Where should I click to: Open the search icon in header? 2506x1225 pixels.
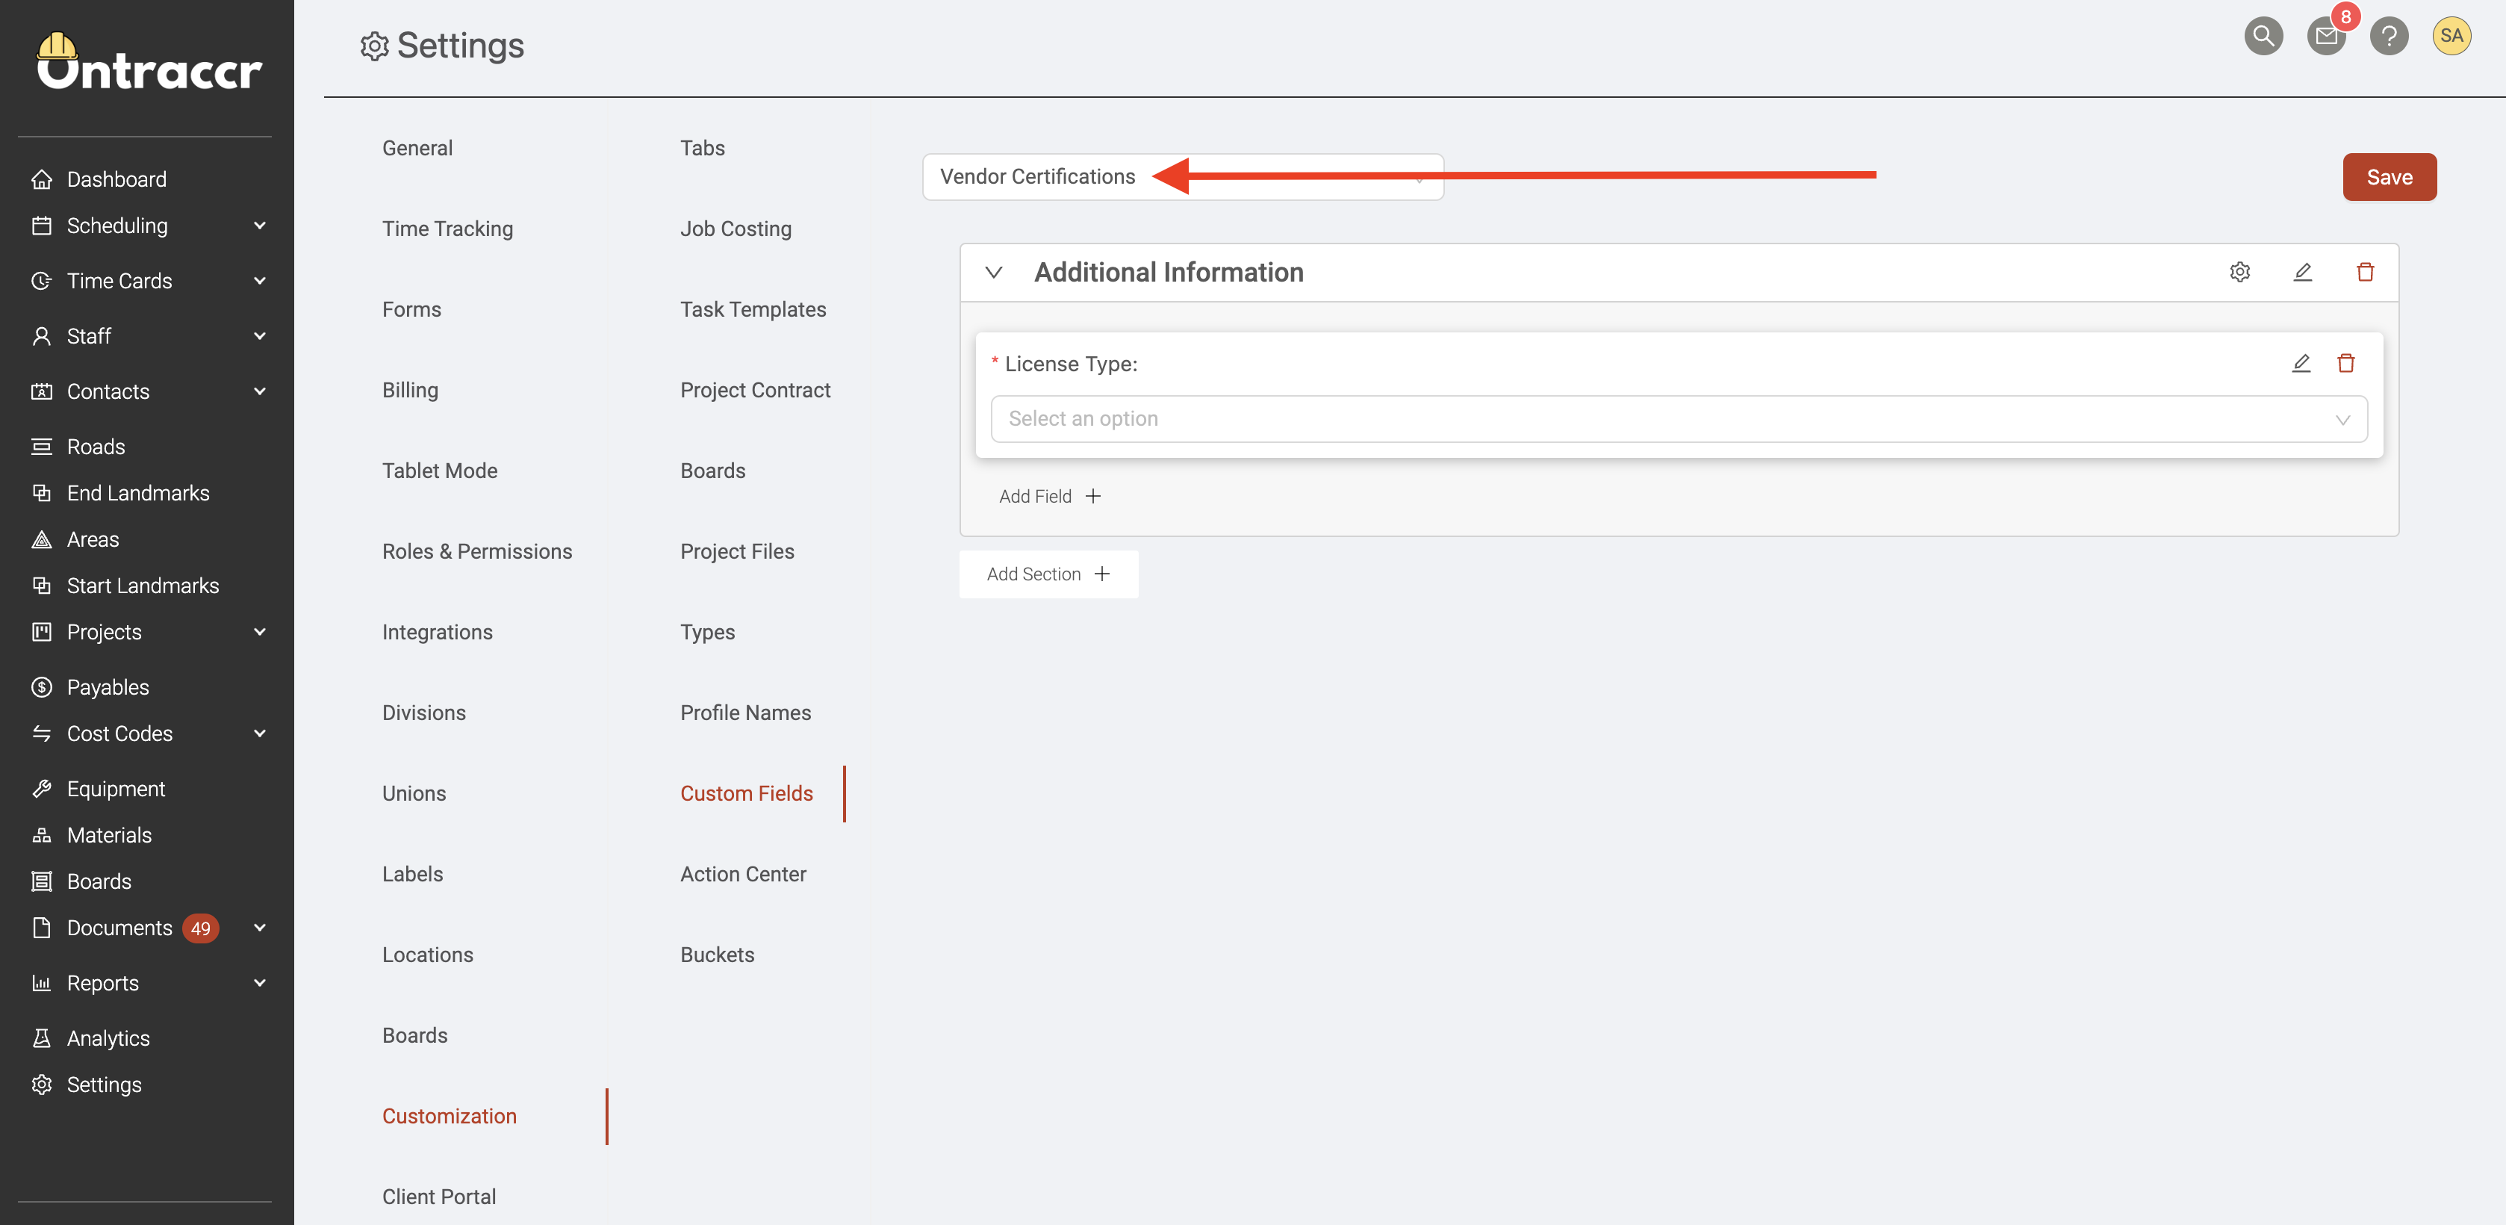[x=2264, y=36]
